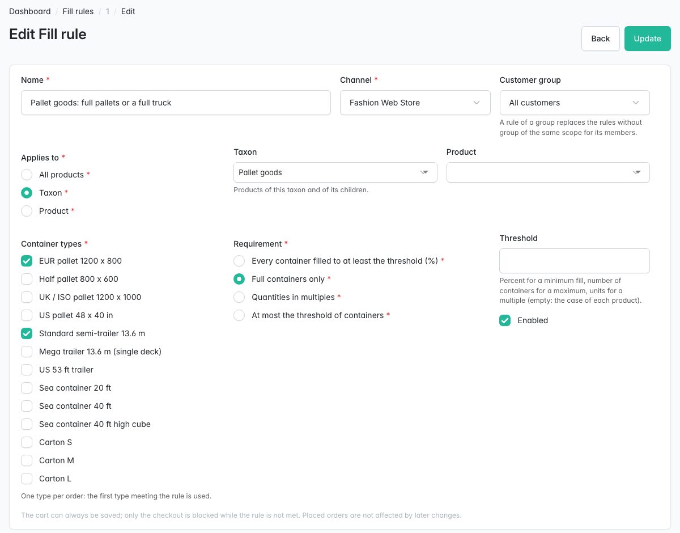Click the Requirement label
The height and width of the screenshot is (533, 680).
tap(261, 244)
